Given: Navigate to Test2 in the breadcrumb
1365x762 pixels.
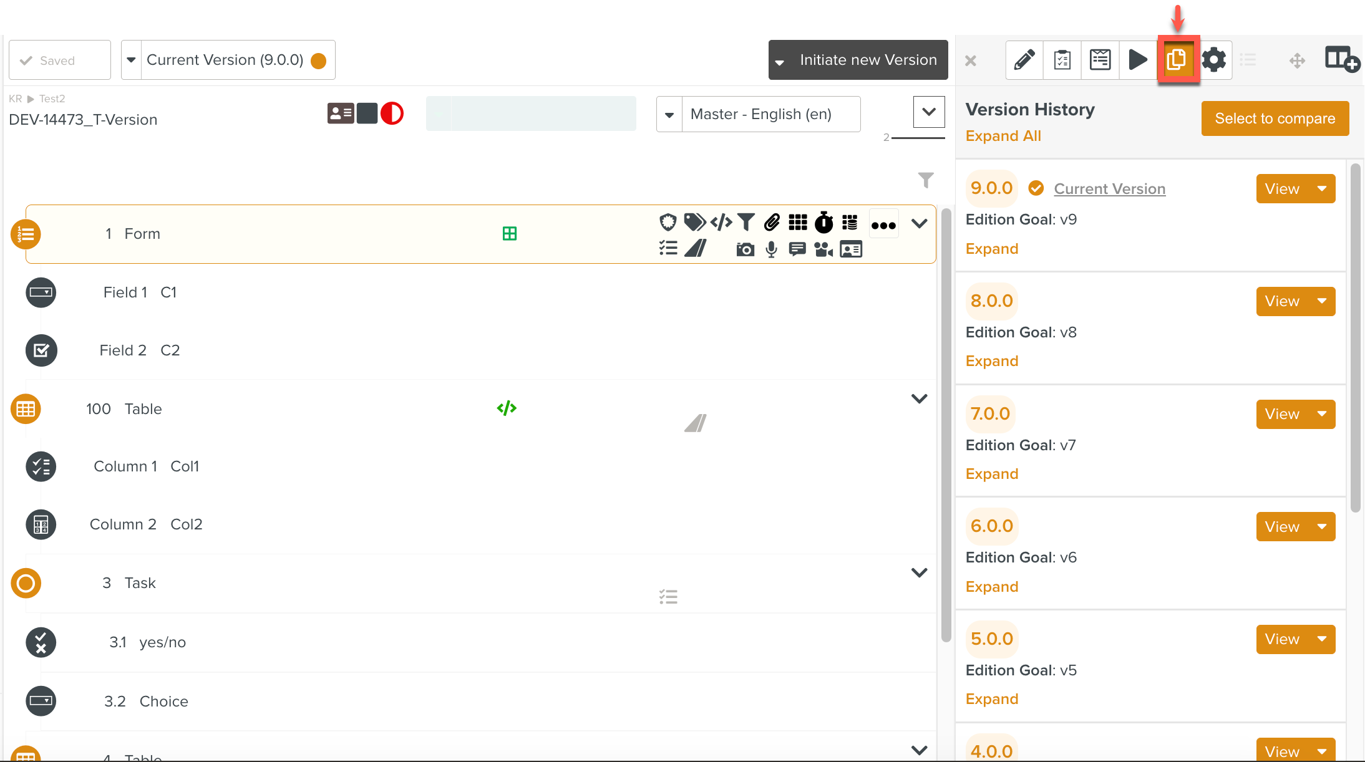Looking at the screenshot, I should [x=51, y=99].
